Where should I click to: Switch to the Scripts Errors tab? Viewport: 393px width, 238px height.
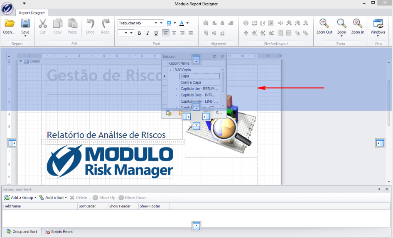pos(59,232)
